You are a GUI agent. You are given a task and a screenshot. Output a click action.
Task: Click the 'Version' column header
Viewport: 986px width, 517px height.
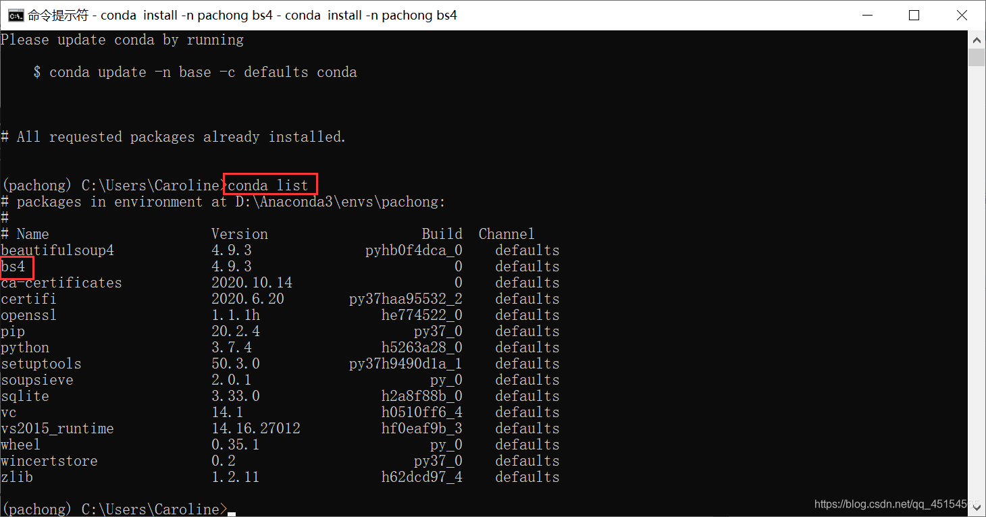pyautogui.click(x=240, y=234)
